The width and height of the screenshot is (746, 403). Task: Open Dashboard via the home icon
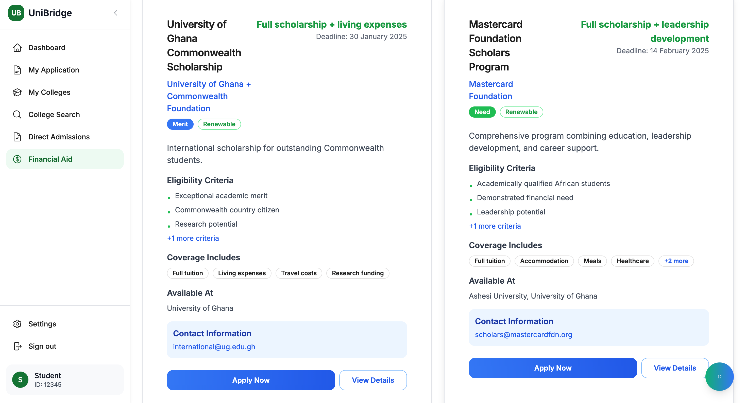tap(17, 48)
